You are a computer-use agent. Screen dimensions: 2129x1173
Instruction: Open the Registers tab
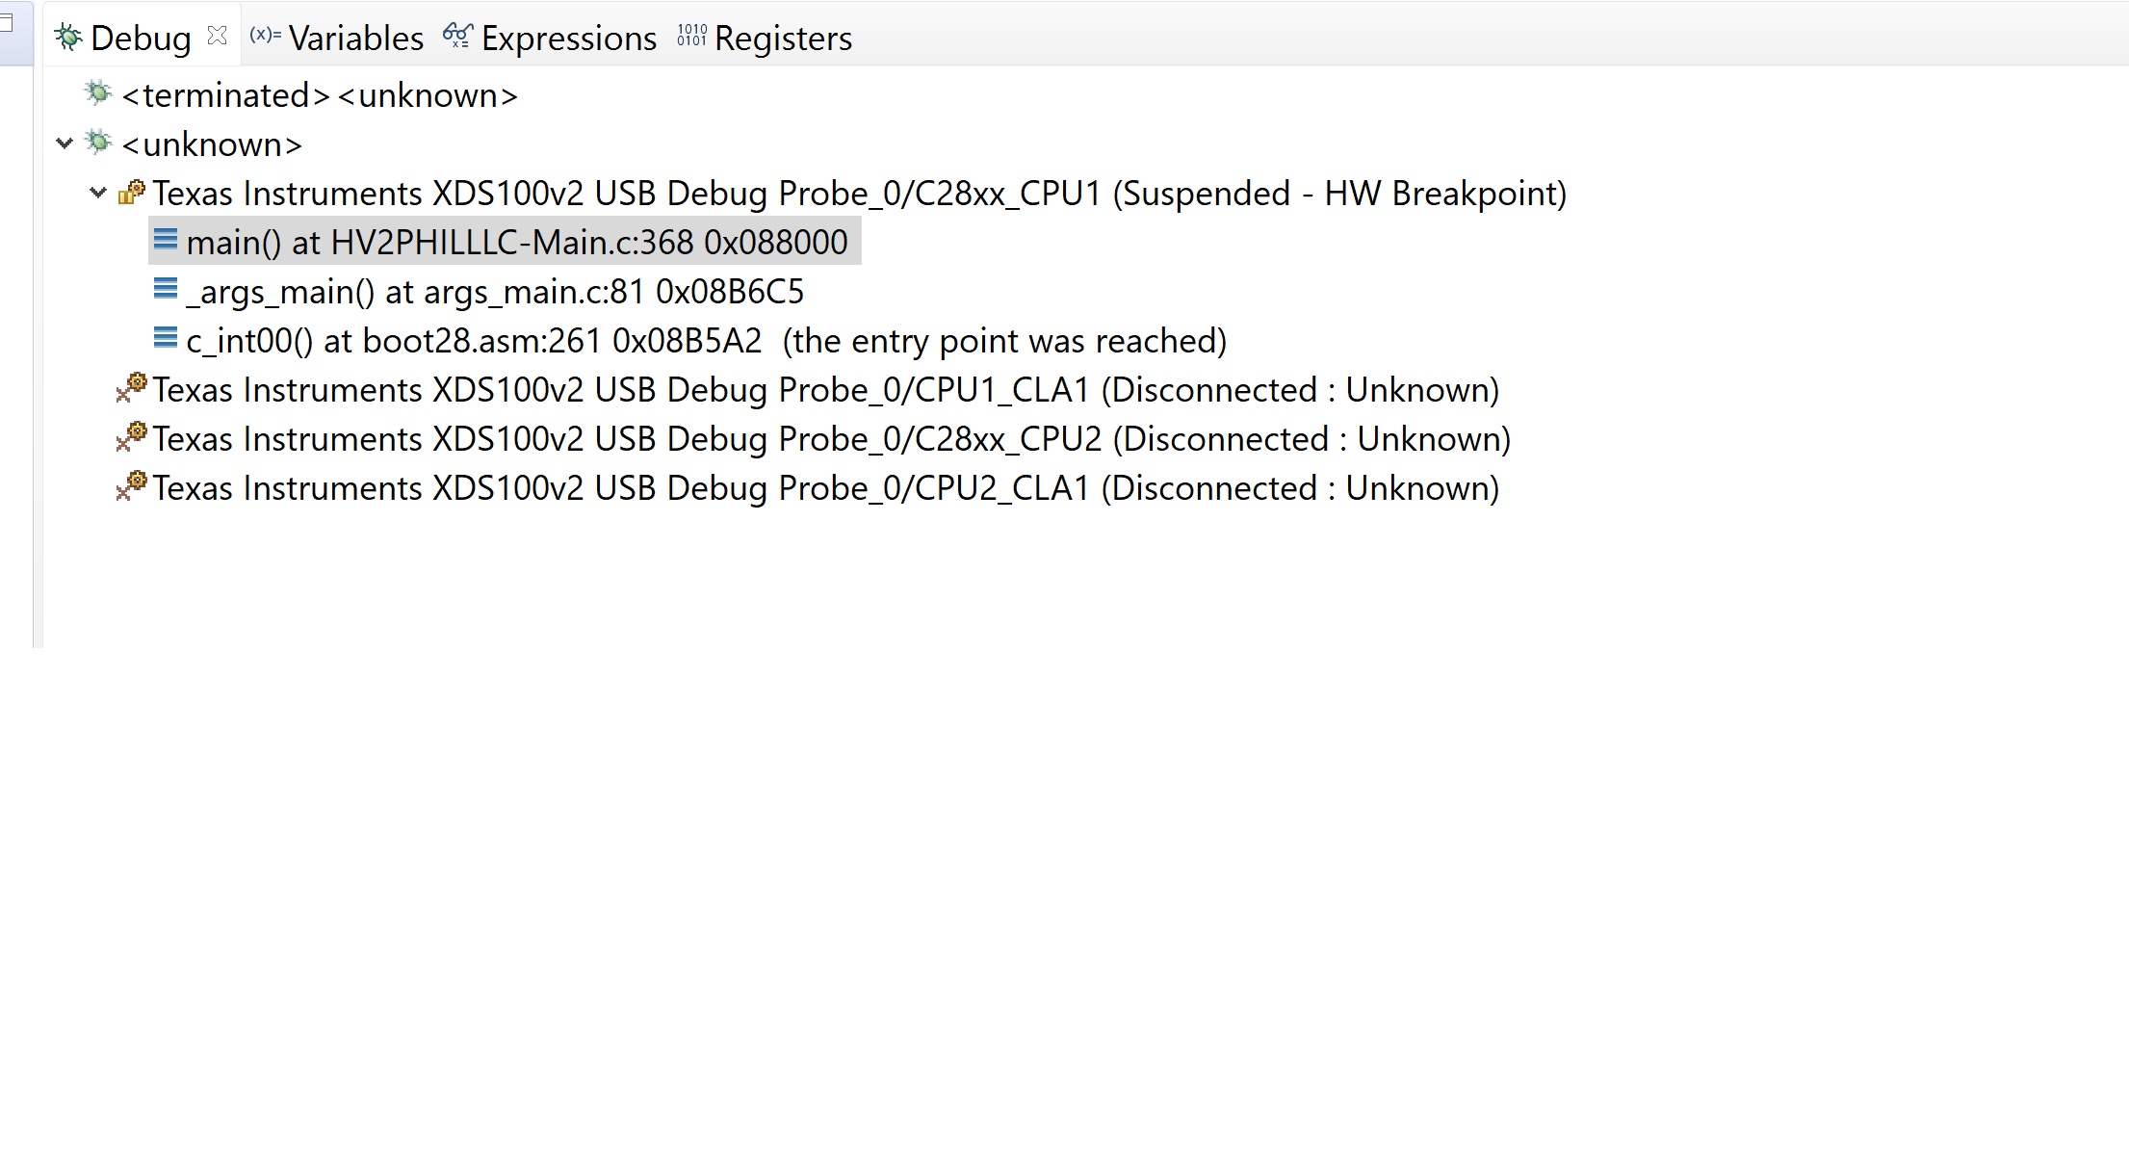(x=783, y=39)
